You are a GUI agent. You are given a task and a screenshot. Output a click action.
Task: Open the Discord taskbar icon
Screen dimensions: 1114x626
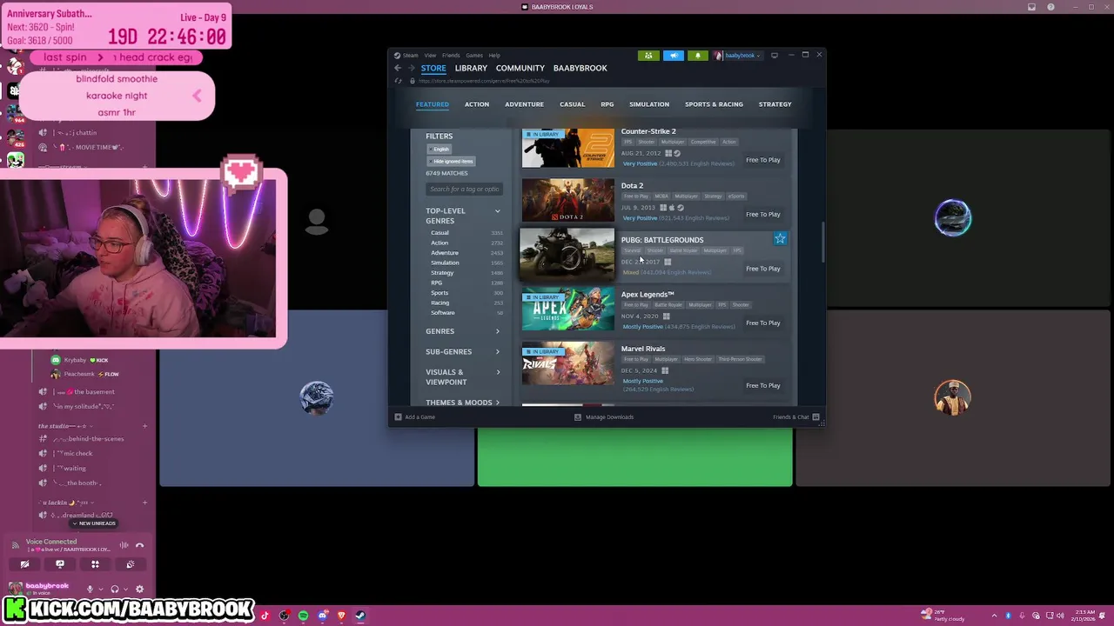click(x=323, y=616)
